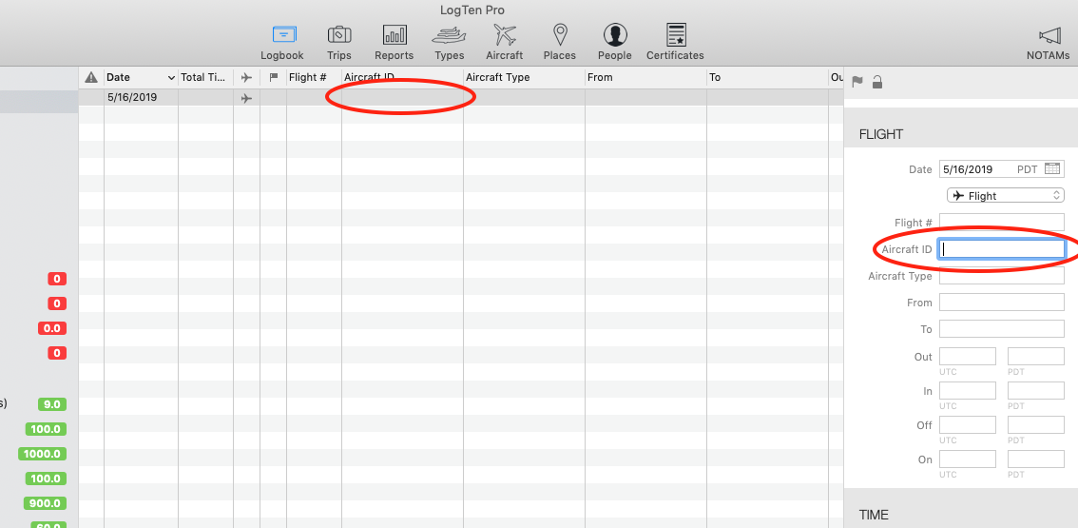
Task: Open the Certificates section
Action: point(675,42)
